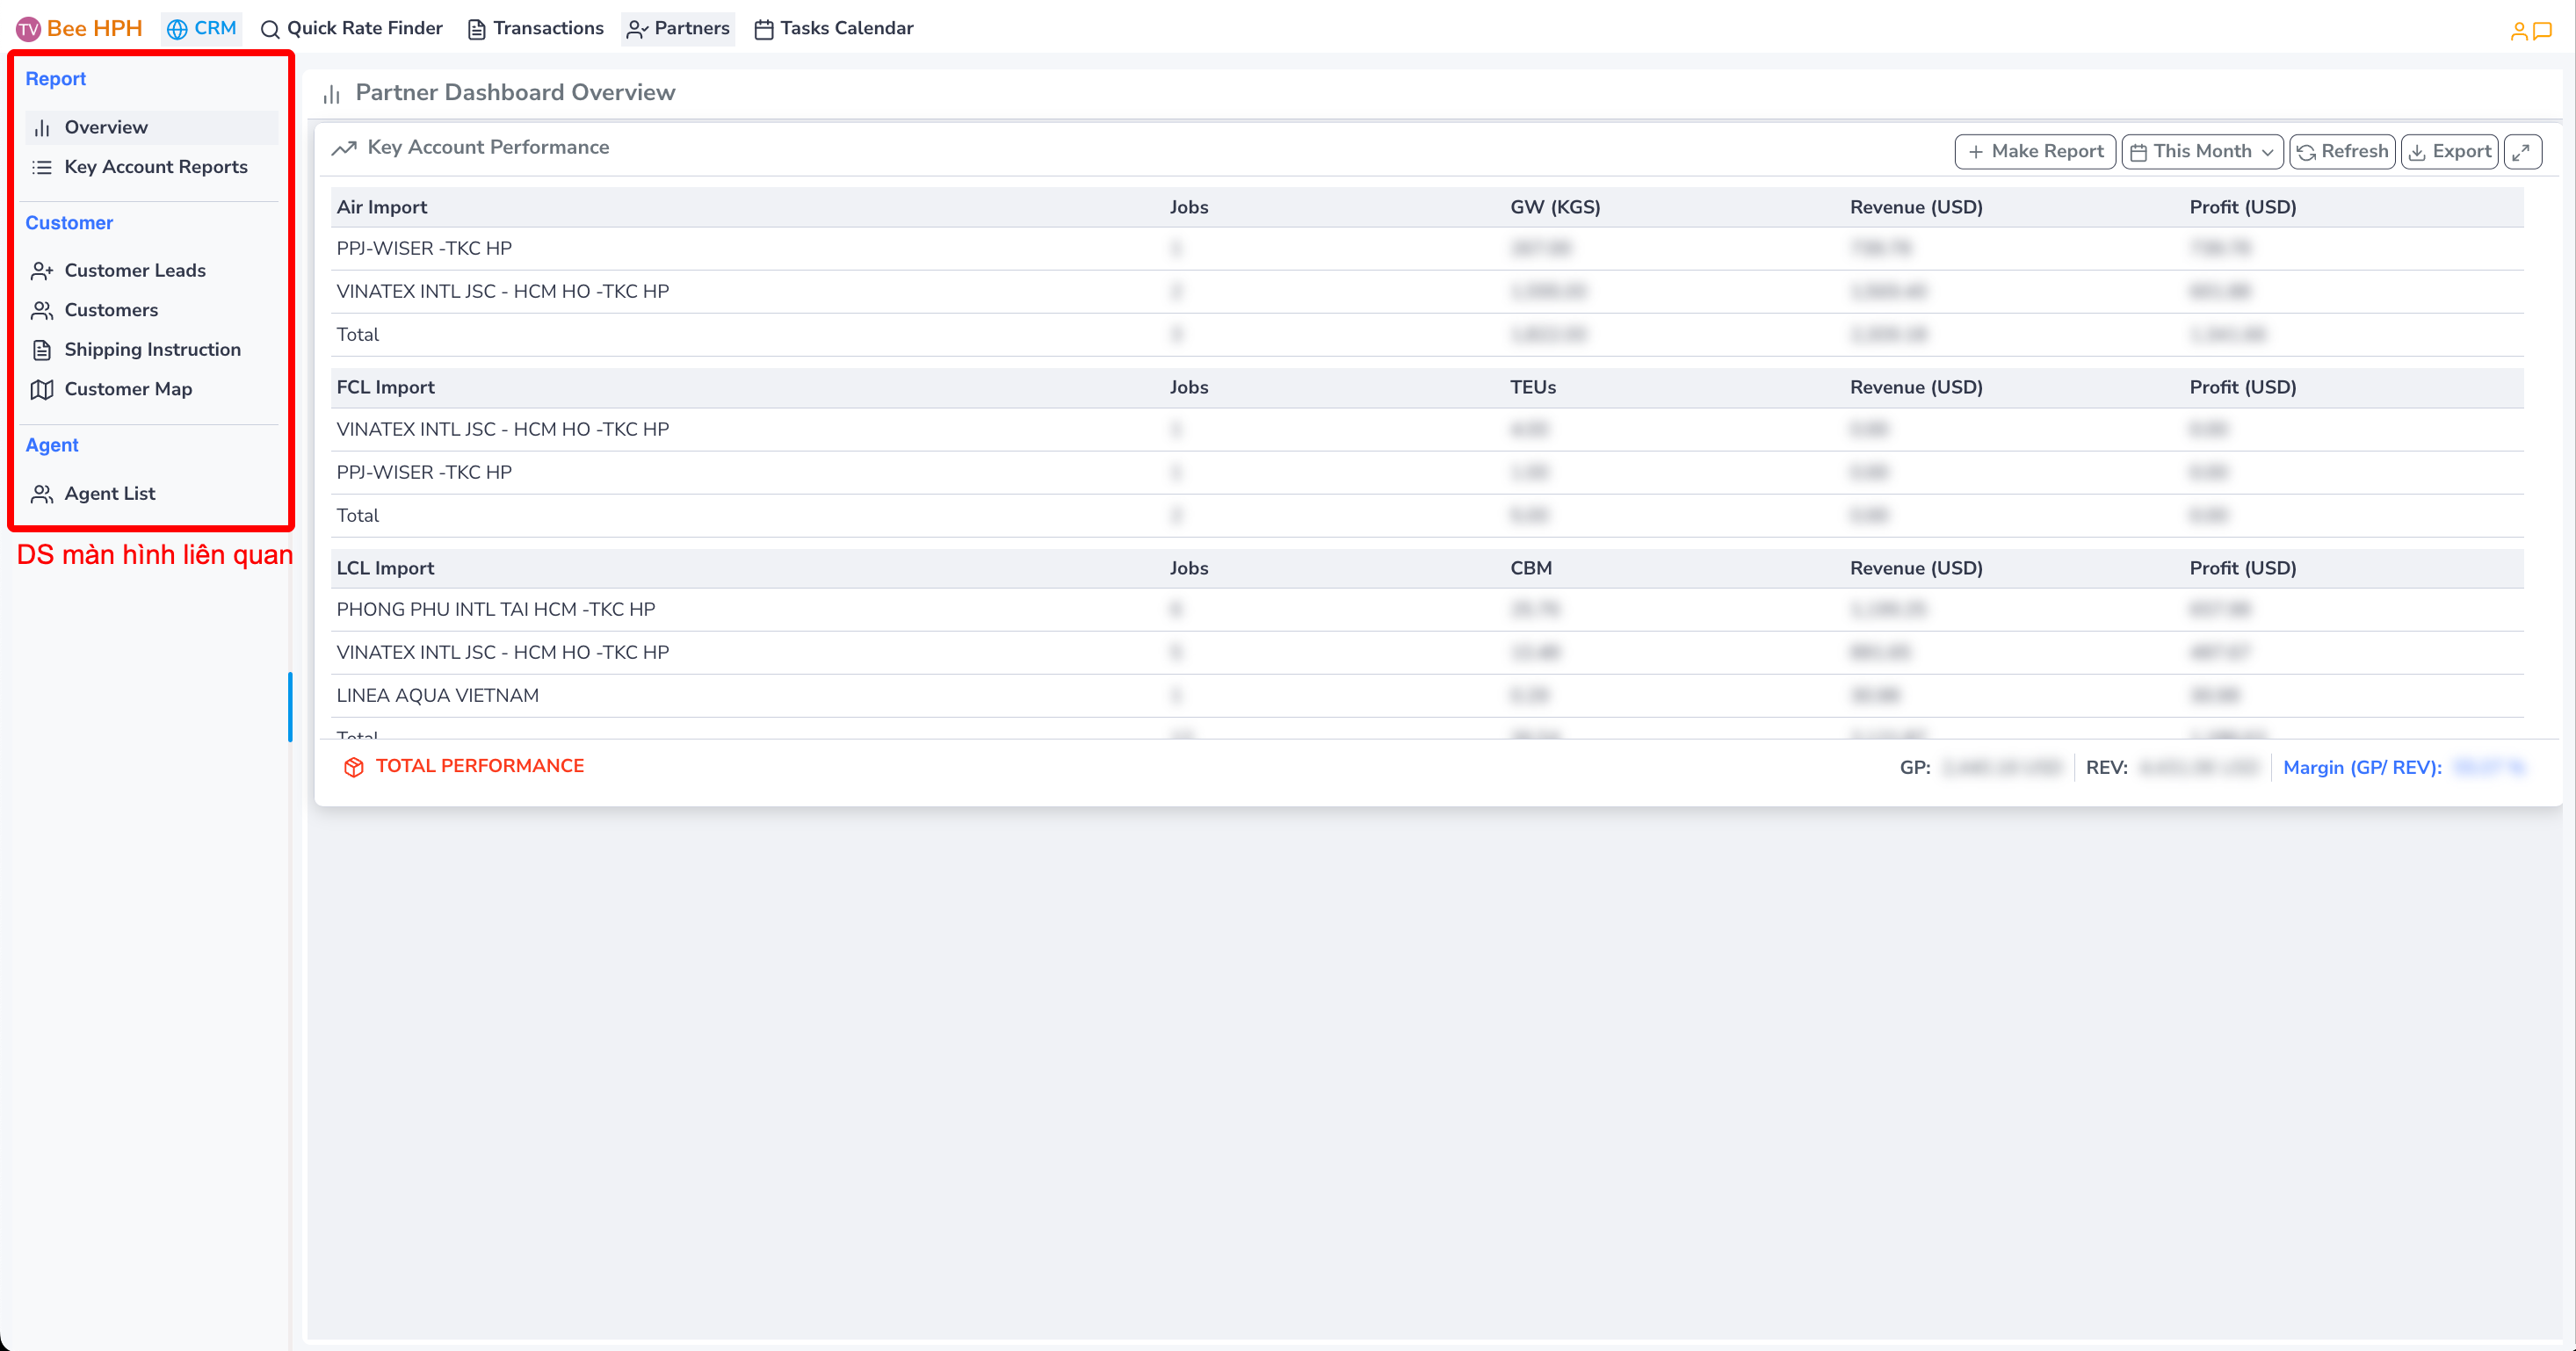The image size is (2576, 1351).
Task: Click the Agent List people icon
Action: pos(42,494)
